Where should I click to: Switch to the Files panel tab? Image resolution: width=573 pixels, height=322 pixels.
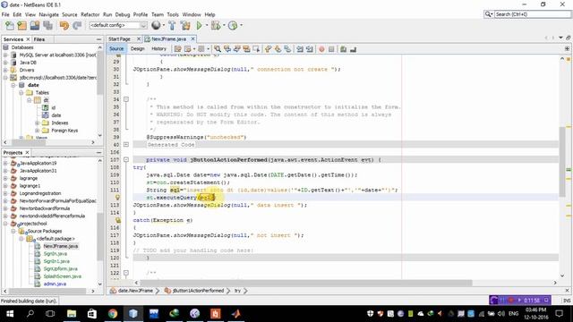tap(39, 39)
